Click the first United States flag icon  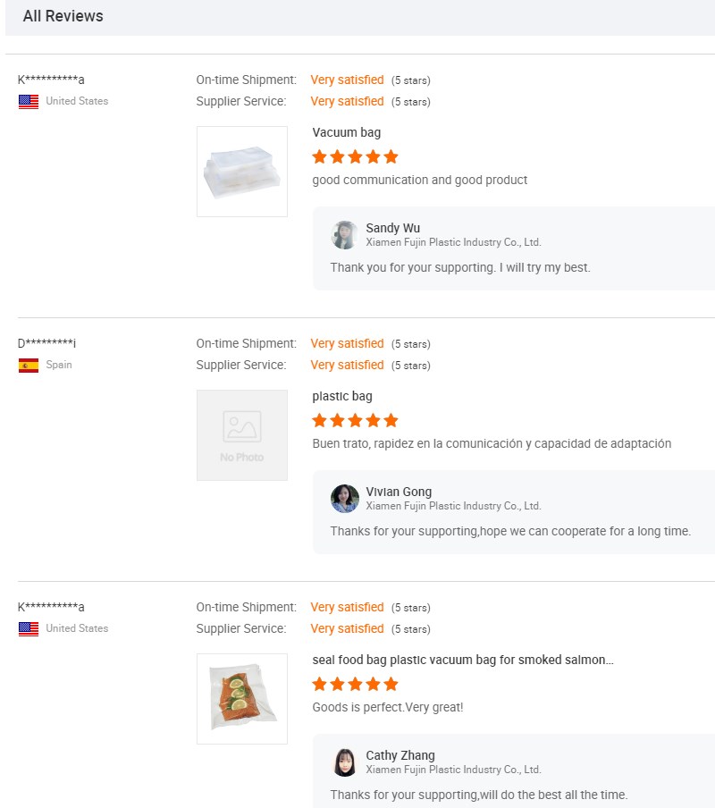coord(29,102)
